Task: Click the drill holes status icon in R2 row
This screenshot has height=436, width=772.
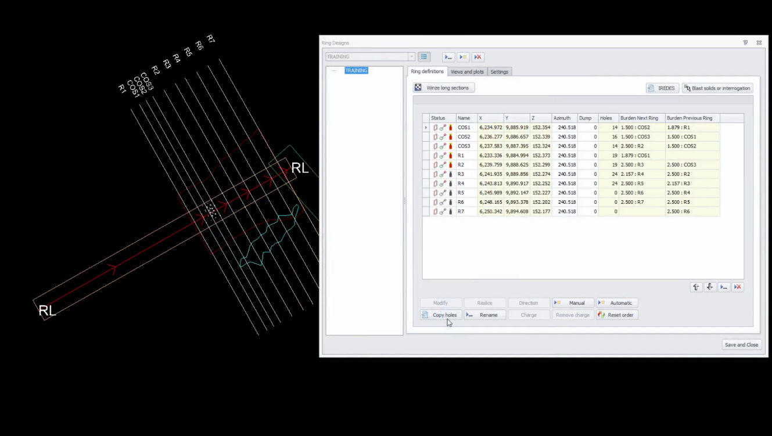Action: tap(443, 165)
